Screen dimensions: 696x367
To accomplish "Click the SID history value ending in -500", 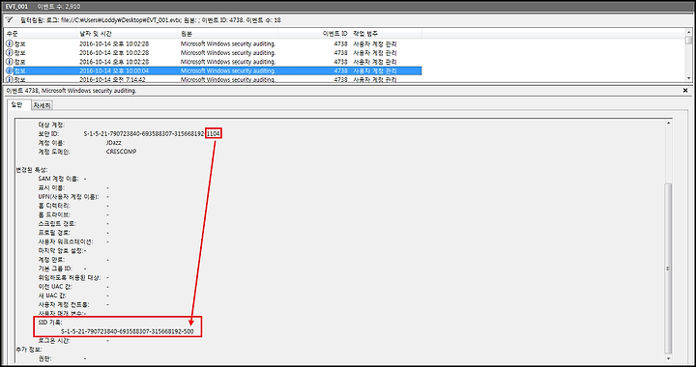I will pyautogui.click(x=127, y=331).
